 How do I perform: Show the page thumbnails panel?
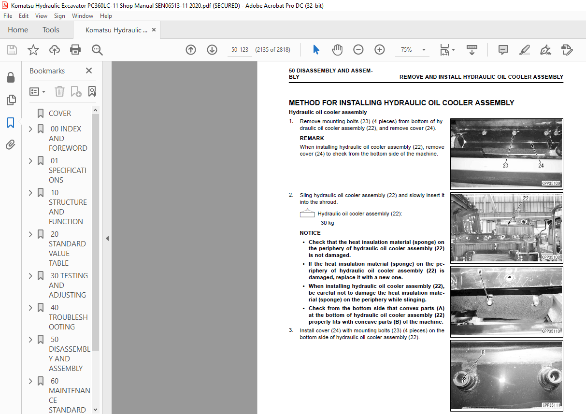(11, 100)
